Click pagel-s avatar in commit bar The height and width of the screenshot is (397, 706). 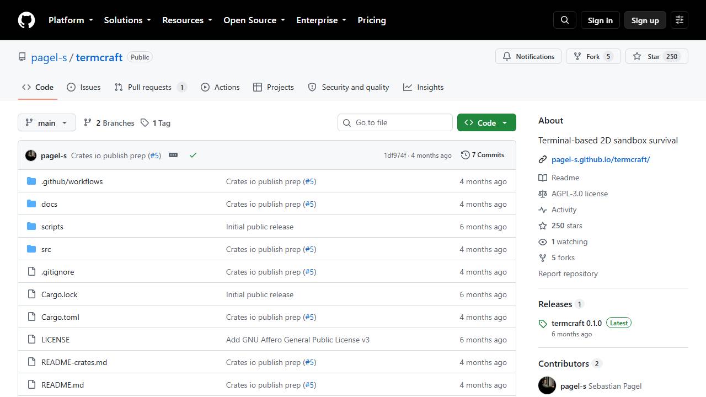31,155
